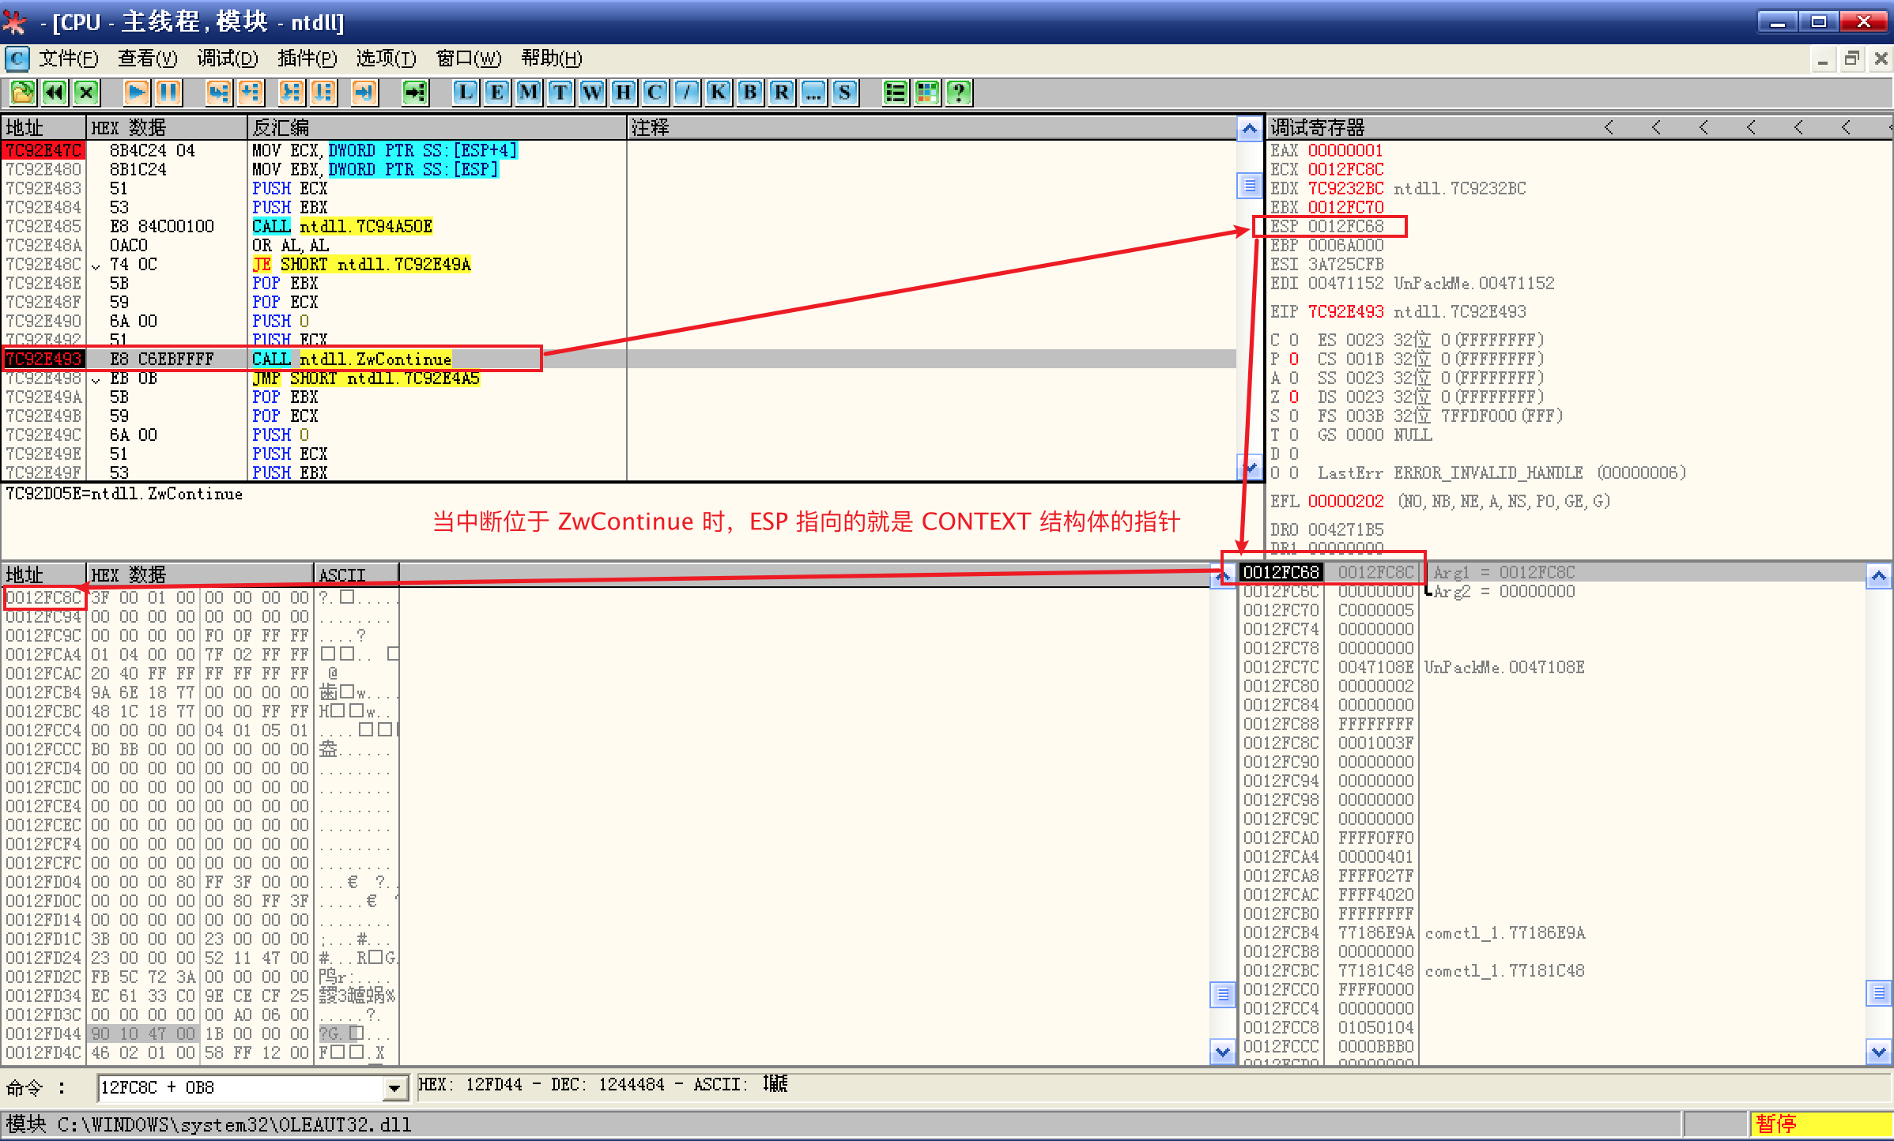Click the Run program play icon
Screen dimensions: 1894x1141
(x=137, y=93)
